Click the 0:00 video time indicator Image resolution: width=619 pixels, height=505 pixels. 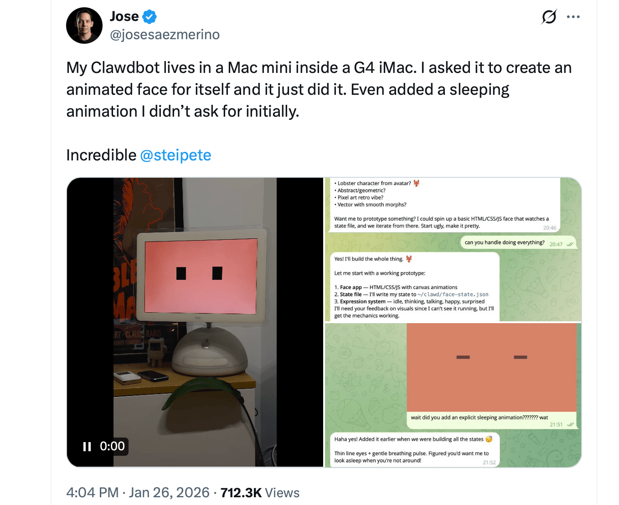112,447
